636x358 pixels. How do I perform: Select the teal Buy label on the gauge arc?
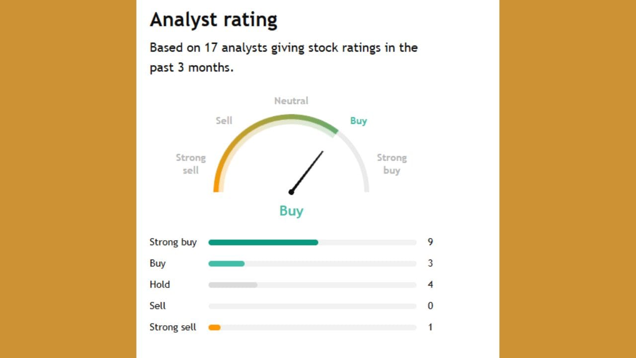[x=358, y=121]
